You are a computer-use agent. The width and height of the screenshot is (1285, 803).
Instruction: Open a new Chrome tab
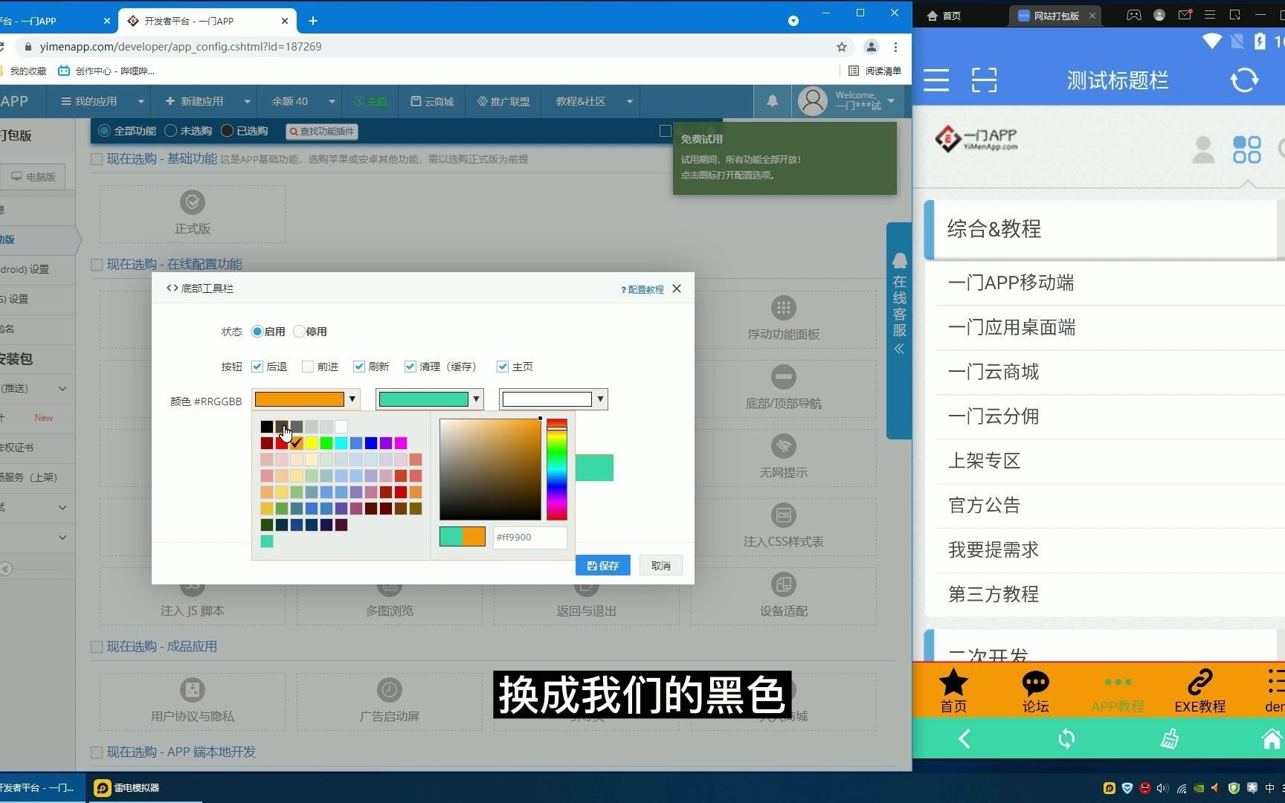coord(313,21)
